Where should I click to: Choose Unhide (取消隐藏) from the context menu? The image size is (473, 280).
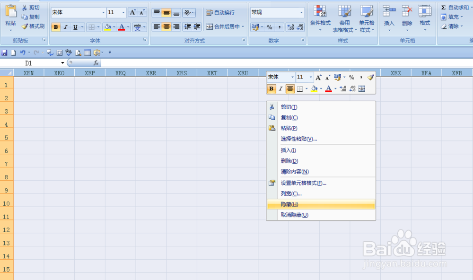(x=321, y=215)
